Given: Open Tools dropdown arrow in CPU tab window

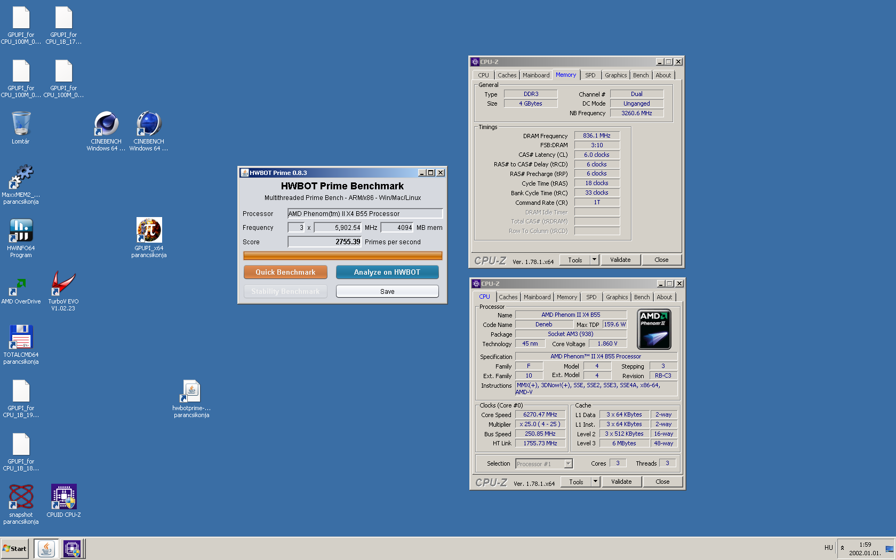Looking at the screenshot, I should pyautogui.click(x=595, y=482).
